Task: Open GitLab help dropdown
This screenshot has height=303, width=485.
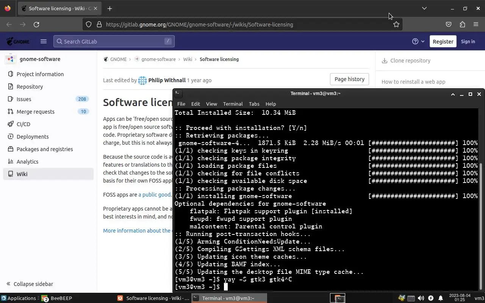Action: pyautogui.click(x=418, y=41)
